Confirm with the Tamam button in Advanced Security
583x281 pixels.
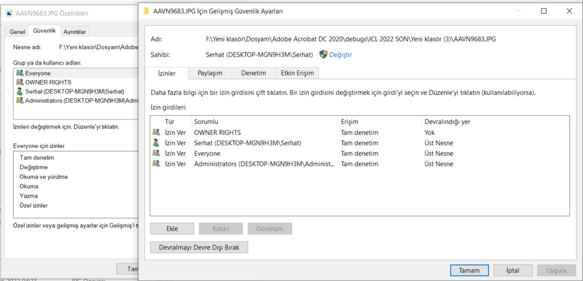pos(469,270)
